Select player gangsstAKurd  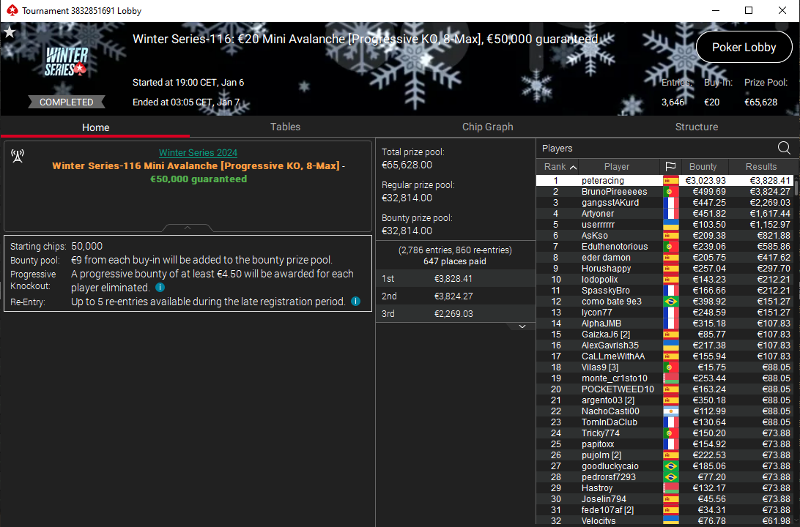[664, 202]
